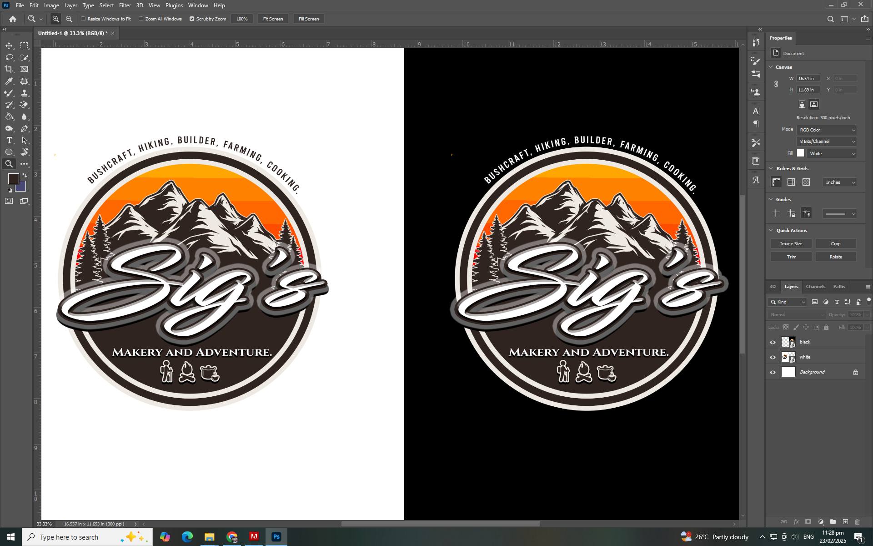Open the Fill White dropdown
Screen dimensions: 873x546
(832, 154)
